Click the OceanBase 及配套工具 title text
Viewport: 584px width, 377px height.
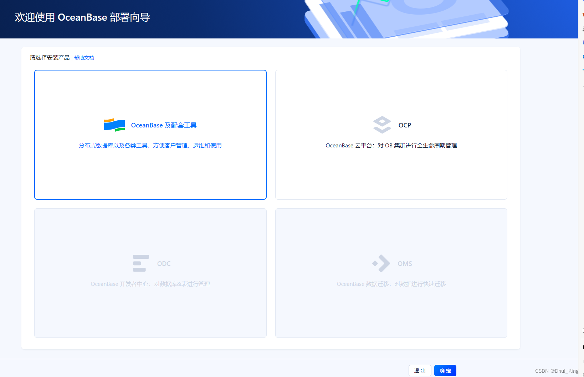[164, 125]
